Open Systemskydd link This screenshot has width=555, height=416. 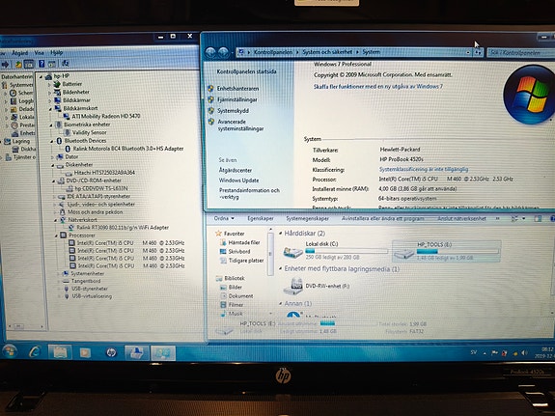pos(233,111)
